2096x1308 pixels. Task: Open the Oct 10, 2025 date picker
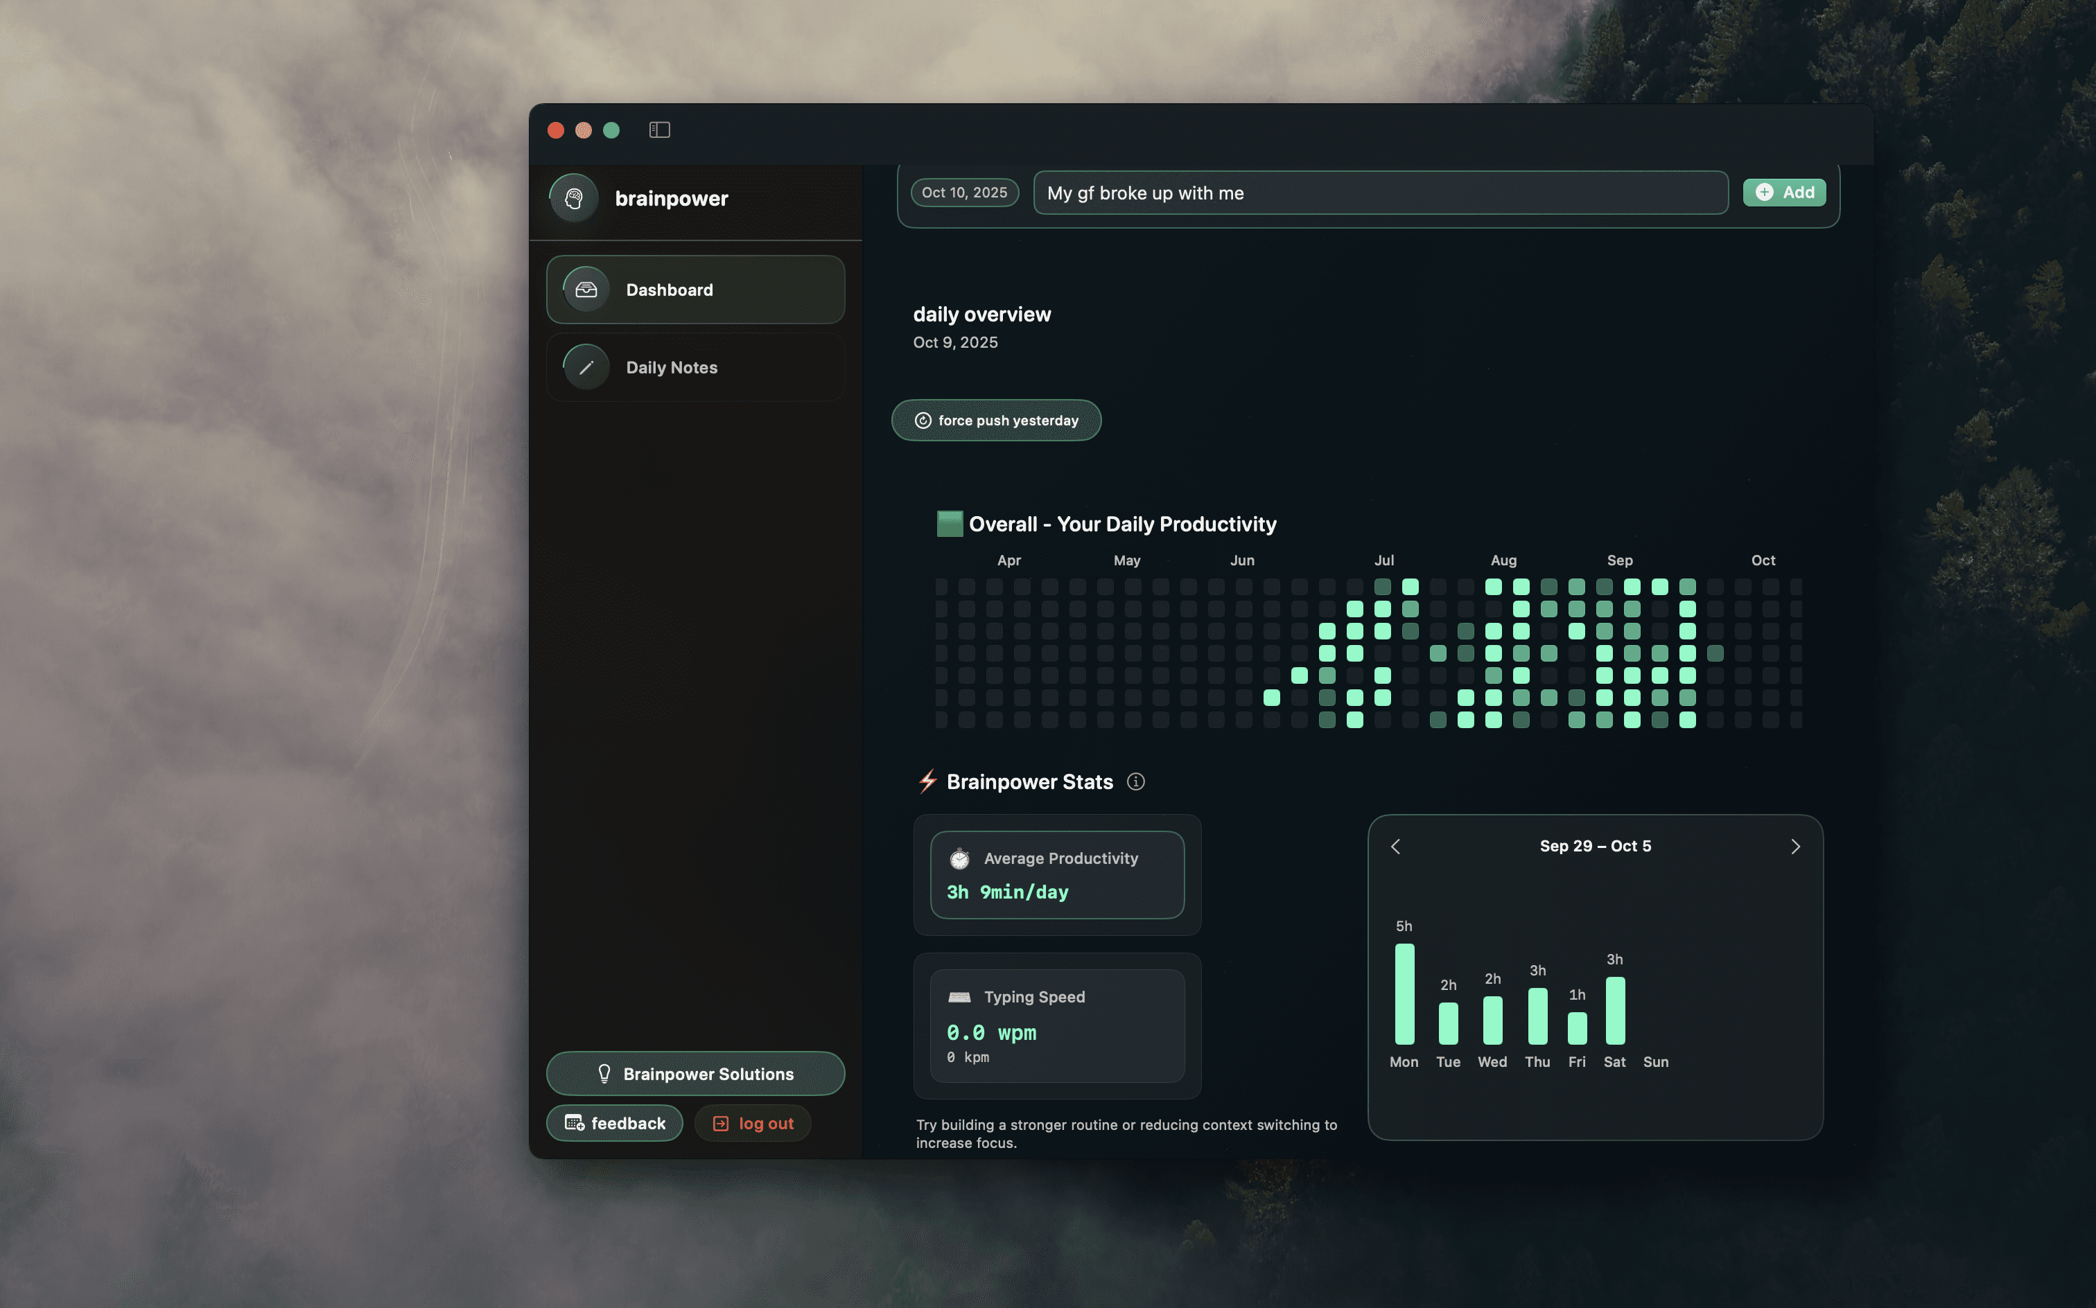[964, 193]
